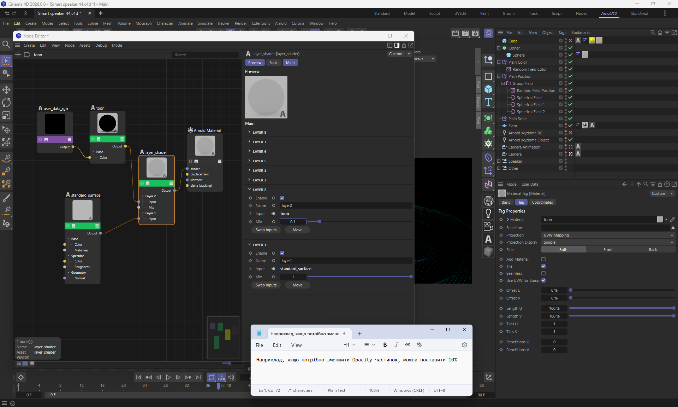Click Swap Inputs button under Layer 2

click(x=266, y=230)
